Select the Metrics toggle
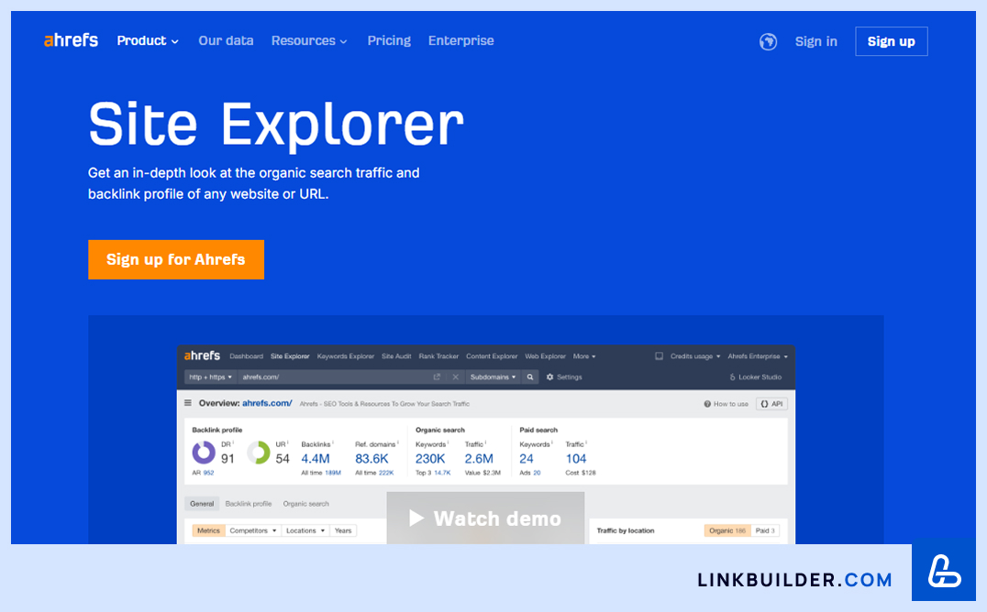 (208, 530)
